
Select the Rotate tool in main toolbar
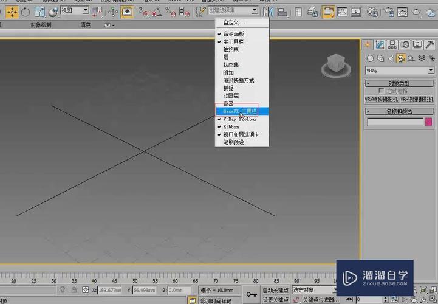click(x=26, y=12)
